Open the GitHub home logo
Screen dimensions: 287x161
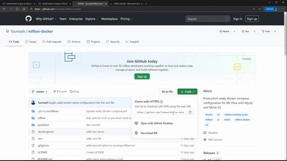click(x=28, y=19)
